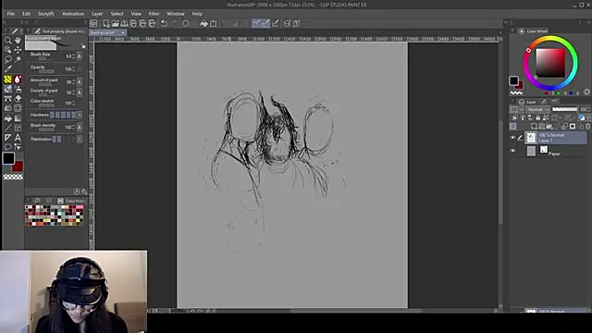Expand the Hardness options arrow
This screenshot has width=592, height=333.
click(80, 115)
